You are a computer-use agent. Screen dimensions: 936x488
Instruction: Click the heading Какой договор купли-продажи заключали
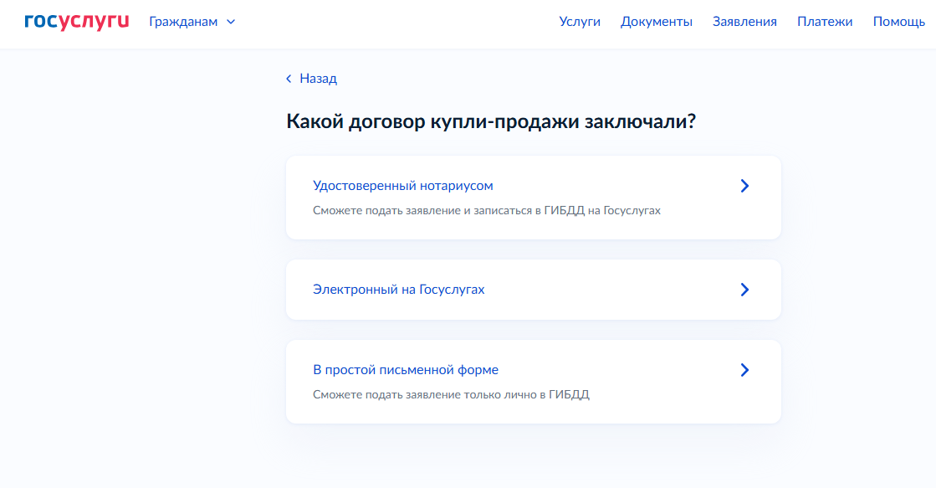491,121
